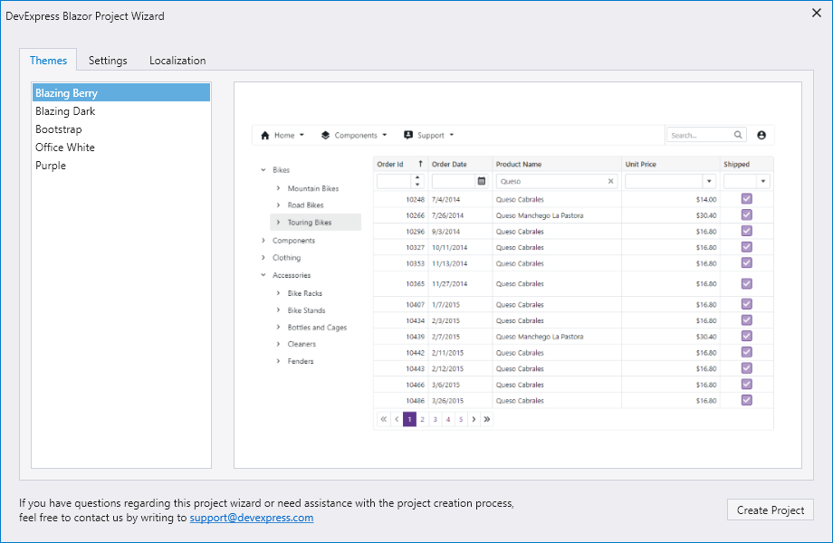Click the next page arrow in pager
The image size is (833, 543).
(474, 419)
